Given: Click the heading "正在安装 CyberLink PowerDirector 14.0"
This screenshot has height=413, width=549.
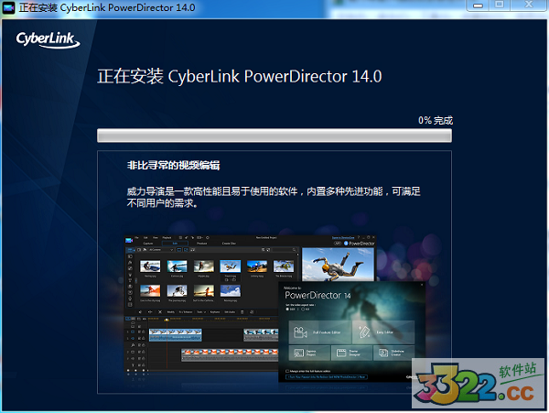Looking at the screenshot, I should [239, 76].
